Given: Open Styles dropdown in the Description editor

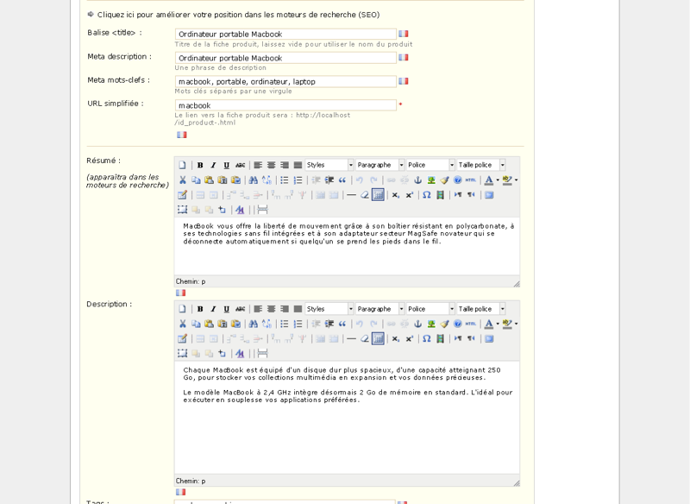Looking at the screenshot, I should coord(329,309).
